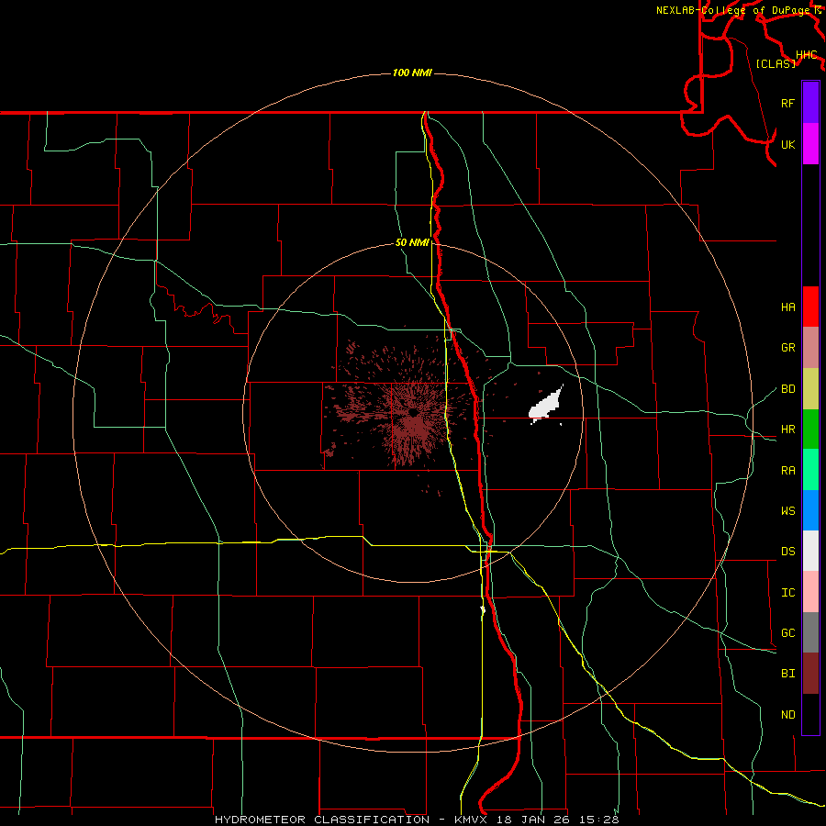Screen dimensions: 826x826
Task: Click the brown BI legend swatch
Action: [x=810, y=674]
